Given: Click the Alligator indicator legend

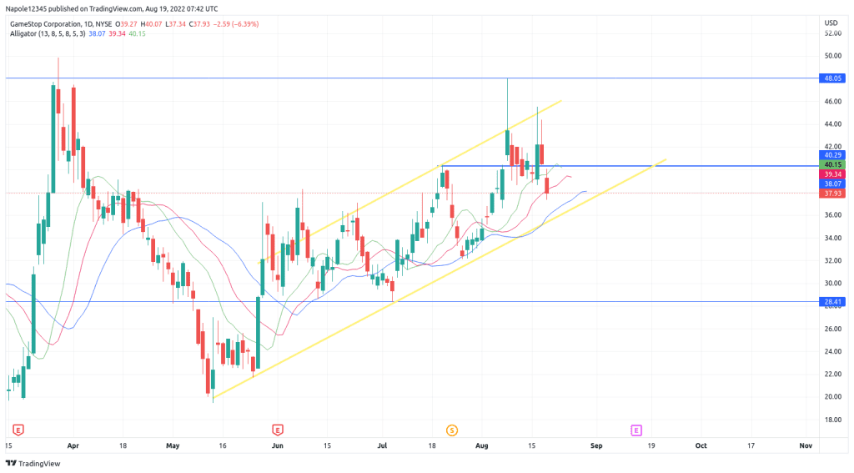Looking at the screenshot, I should 48,33.
